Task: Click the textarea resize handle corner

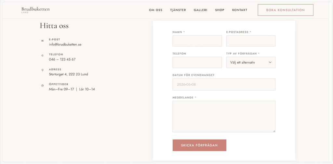Action: click(274, 131)
